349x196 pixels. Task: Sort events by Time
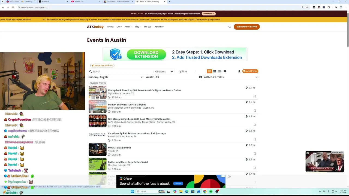[x=183, y=72]
